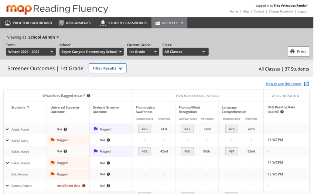
Task: Click Language Comprehension score 476 for Angel, Russel
Action: coord(232,129)
